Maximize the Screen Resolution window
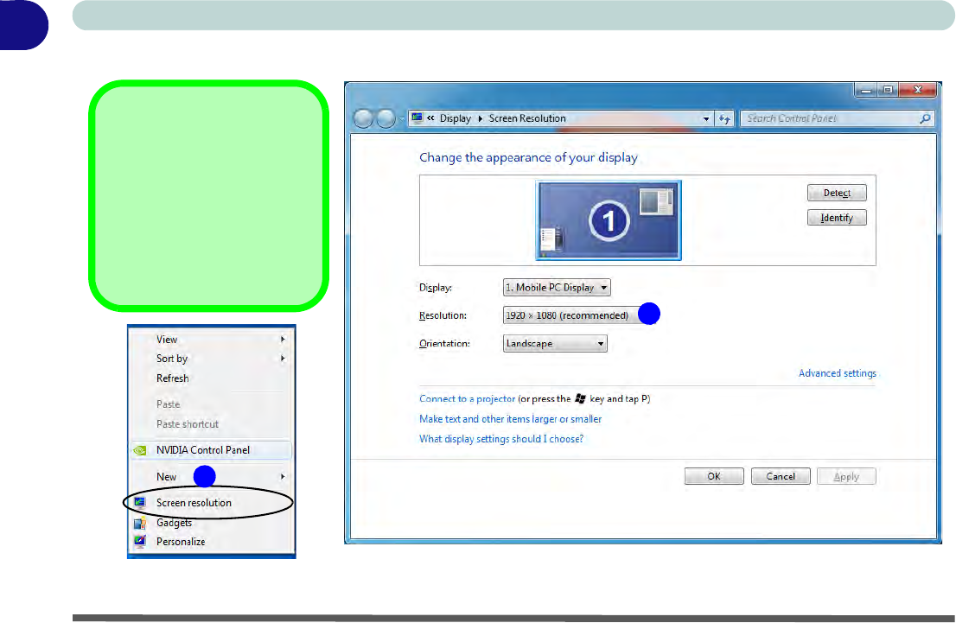Image resolution: width=956 pixels, height=623 pixels. click(888, 90)
